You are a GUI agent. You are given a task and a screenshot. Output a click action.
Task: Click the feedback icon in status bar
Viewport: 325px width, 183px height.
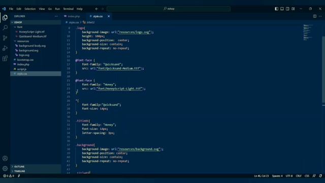click(x=314, y=176)
